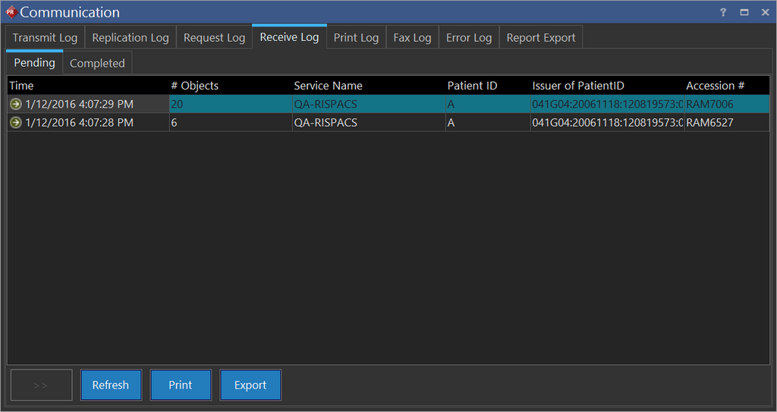Viewport: 777px width, 412px height.
Task: View the Error Log tab
Action: point(468,38)
